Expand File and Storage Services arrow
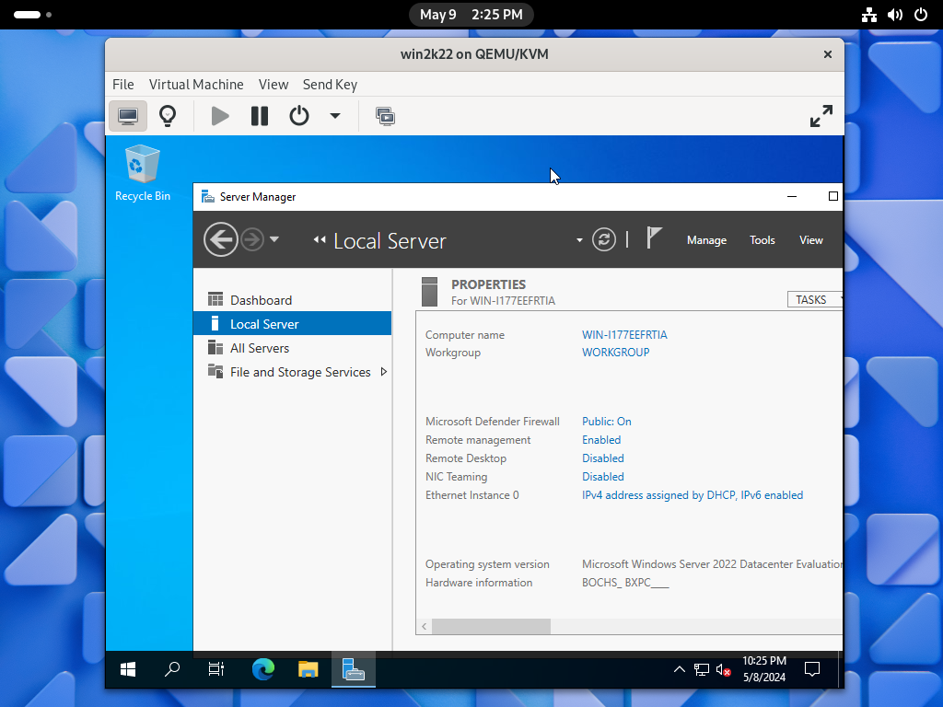943x707 pixels. 384,372
